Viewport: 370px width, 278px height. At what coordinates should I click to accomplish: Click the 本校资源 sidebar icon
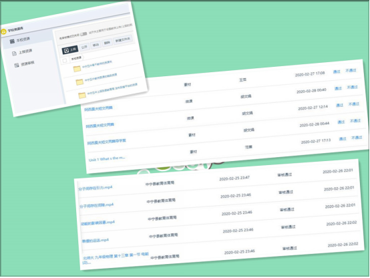[x=12, y=41]
